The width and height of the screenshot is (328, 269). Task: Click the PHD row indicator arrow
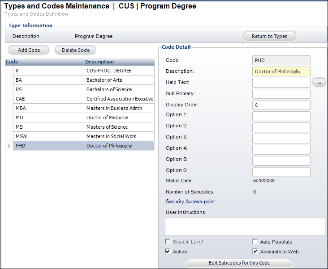pos(9,146)
